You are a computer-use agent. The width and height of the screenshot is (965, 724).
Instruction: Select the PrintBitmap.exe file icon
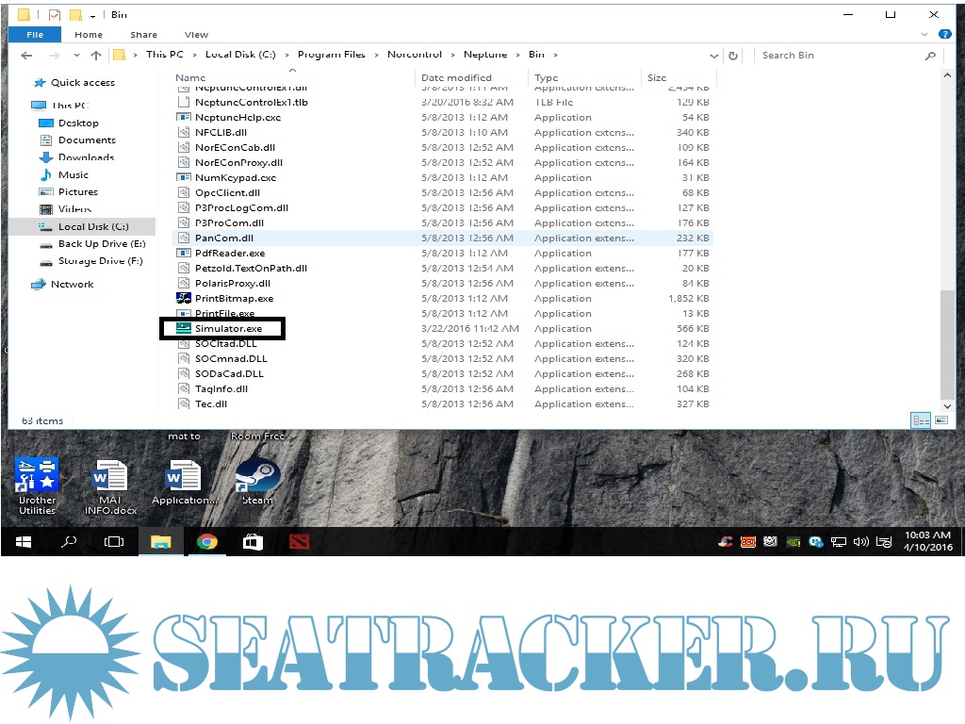(x=184, y=299)
